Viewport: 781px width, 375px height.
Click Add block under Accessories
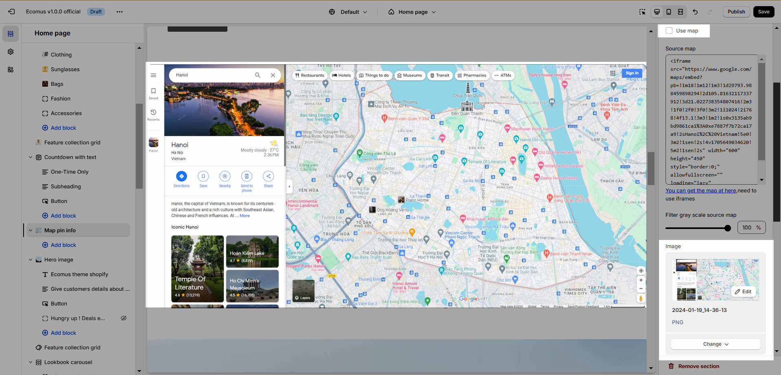point(59,128)
